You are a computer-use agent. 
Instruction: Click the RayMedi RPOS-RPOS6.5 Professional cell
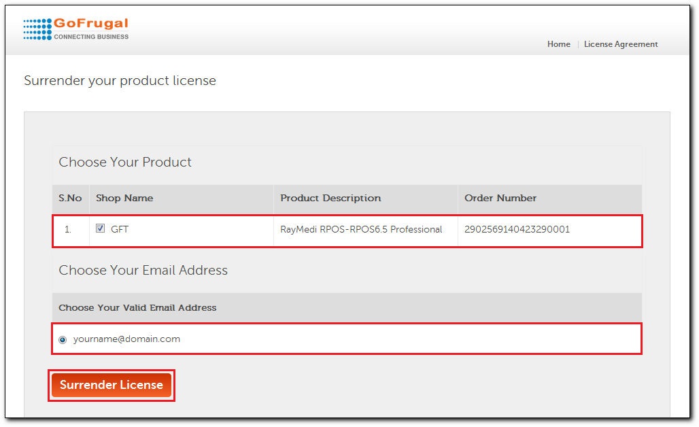point(361,230)
